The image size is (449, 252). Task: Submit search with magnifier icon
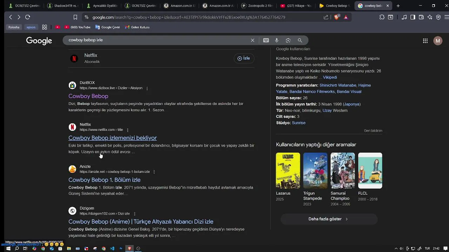300,40
